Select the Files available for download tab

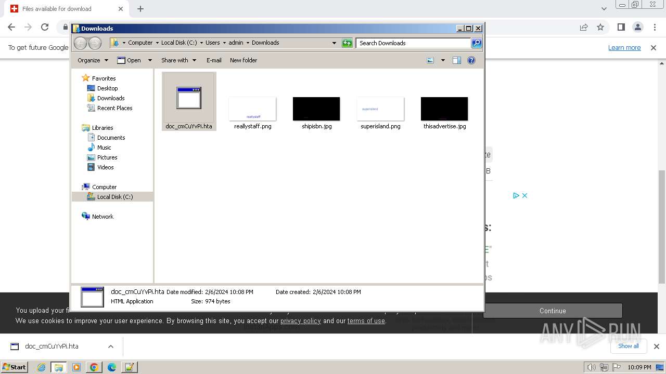(x=65, y=9)
